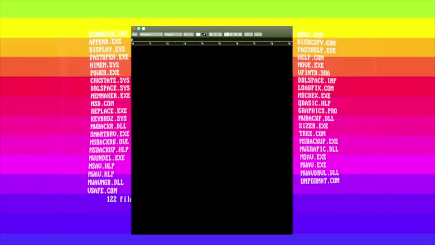Click UNFORMAT.COM file name
Viewport: 435px width, 245px height.
point(320,181)
